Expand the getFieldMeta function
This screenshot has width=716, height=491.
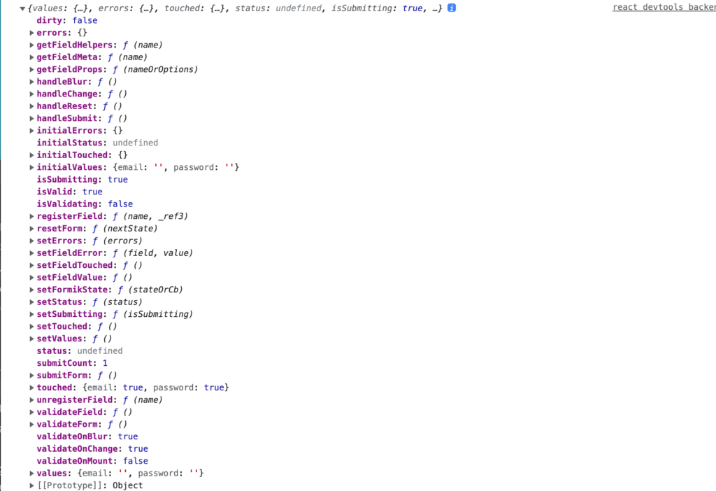[31, 57]
